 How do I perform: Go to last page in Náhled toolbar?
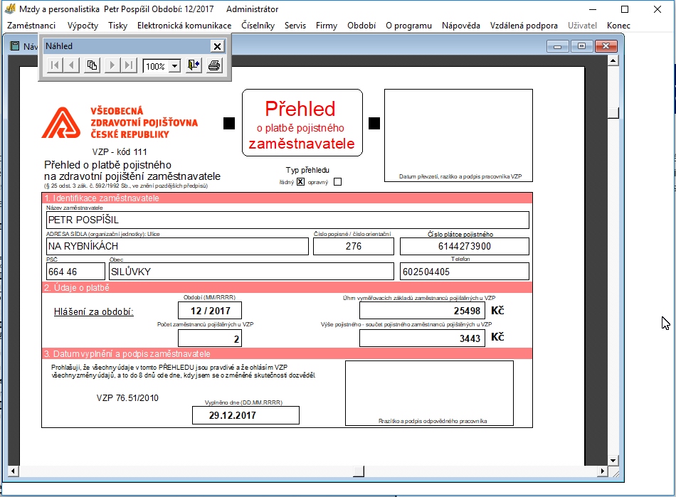coord(129,65)
